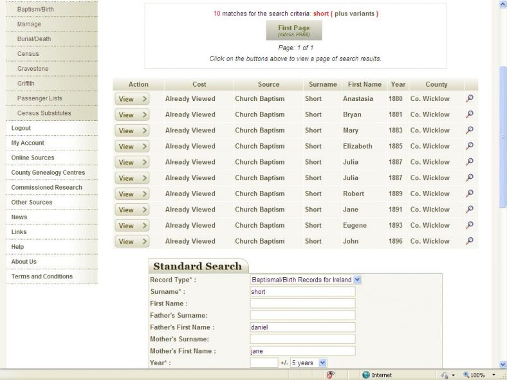The width and height of the screenshot is (507, 380).
Task: Click the popup blocker icon in status bar
Action: point(330,375)
